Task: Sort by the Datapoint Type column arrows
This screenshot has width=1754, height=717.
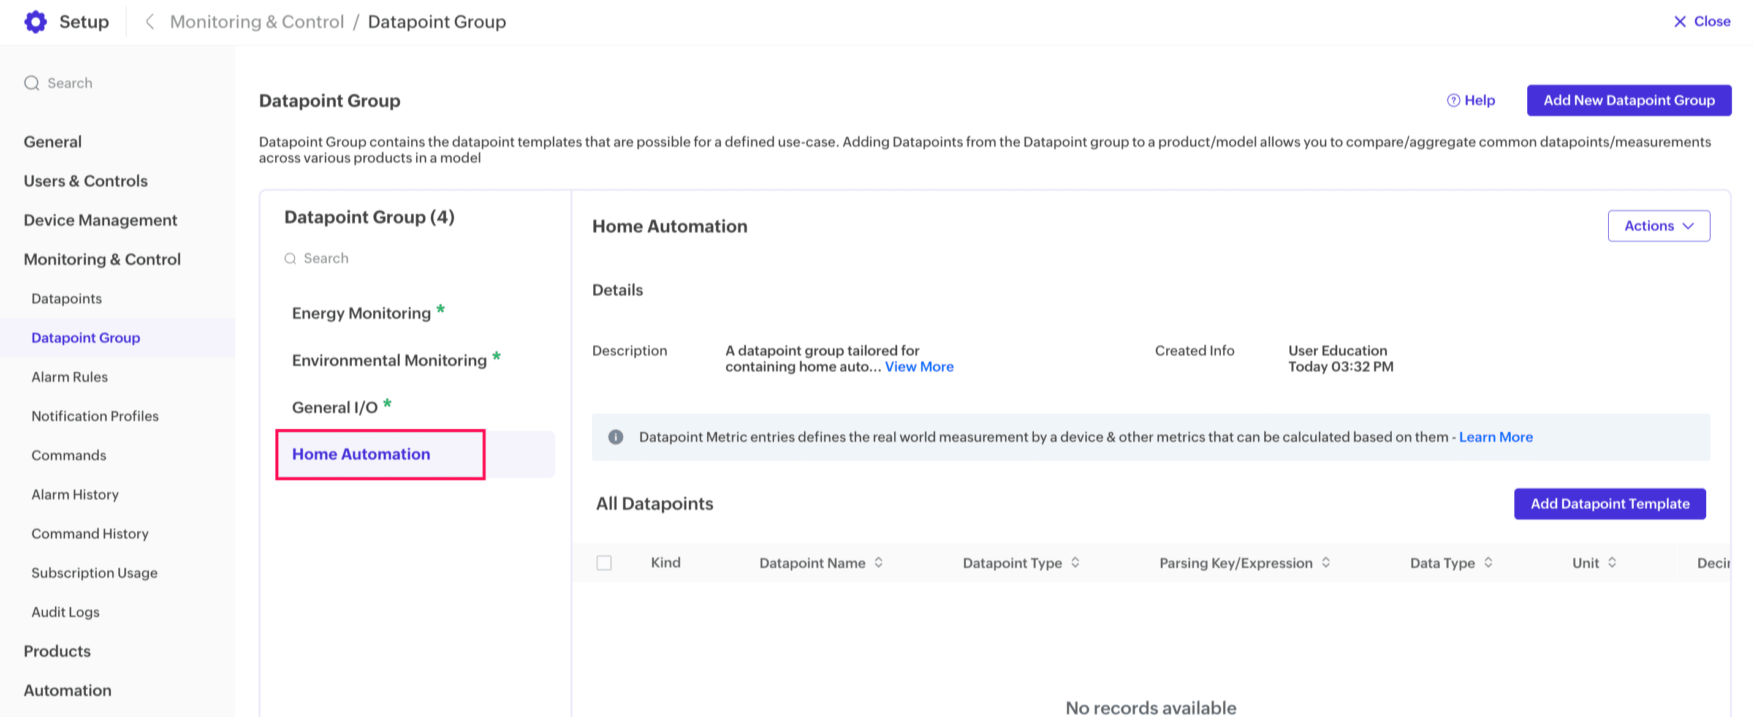Action: pyautogui.click(x=1075, y=563)
